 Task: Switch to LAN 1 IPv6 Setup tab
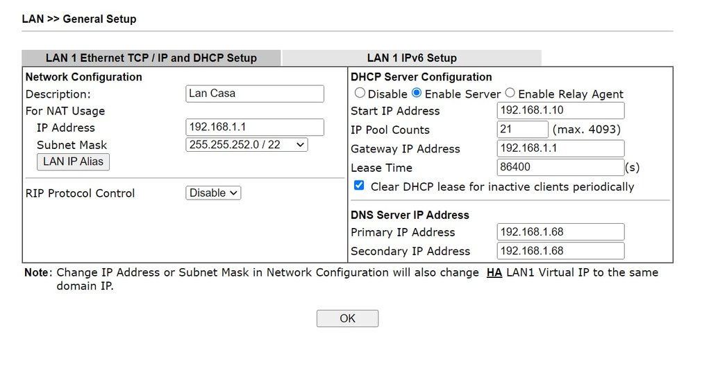412,58
